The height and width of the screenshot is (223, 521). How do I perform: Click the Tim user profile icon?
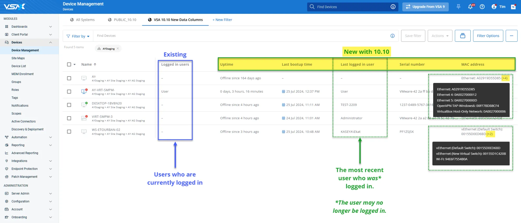pyautogui.click(x=494, y=7)
